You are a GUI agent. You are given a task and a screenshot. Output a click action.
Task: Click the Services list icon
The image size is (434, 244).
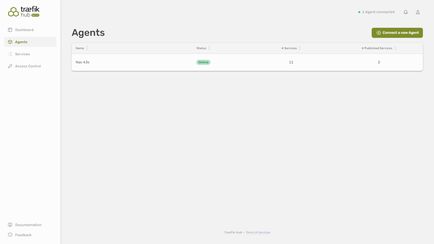tap(10, 54)
